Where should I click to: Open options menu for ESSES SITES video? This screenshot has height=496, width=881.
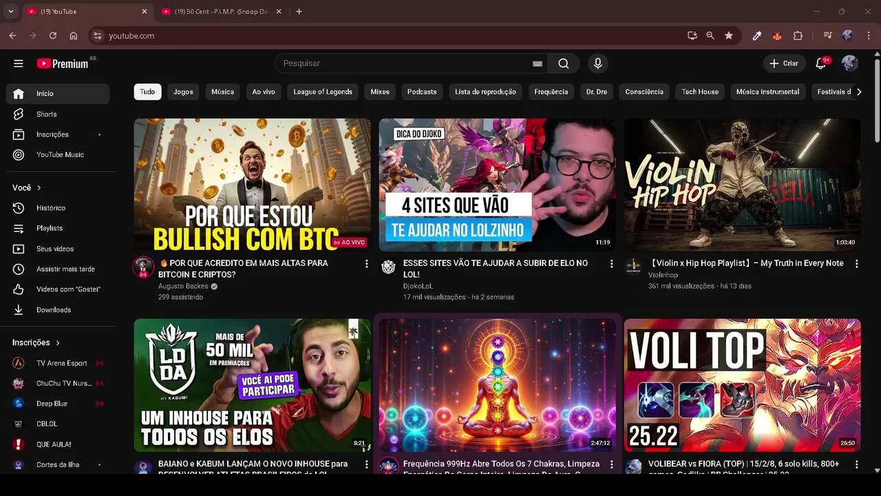[x=611, y=264]
